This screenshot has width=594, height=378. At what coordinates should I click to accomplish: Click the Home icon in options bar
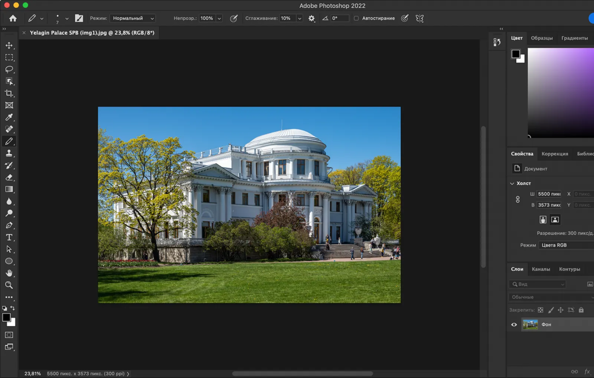click(13, 18)
